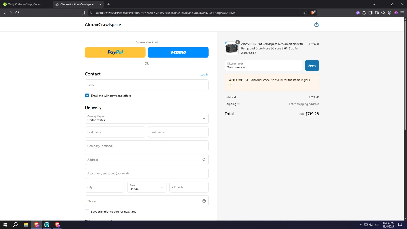Image resolution: width=407 pixels, height=229 pixels.
Task: Open the teal shield app in taskbar
Action: point(47,225)
